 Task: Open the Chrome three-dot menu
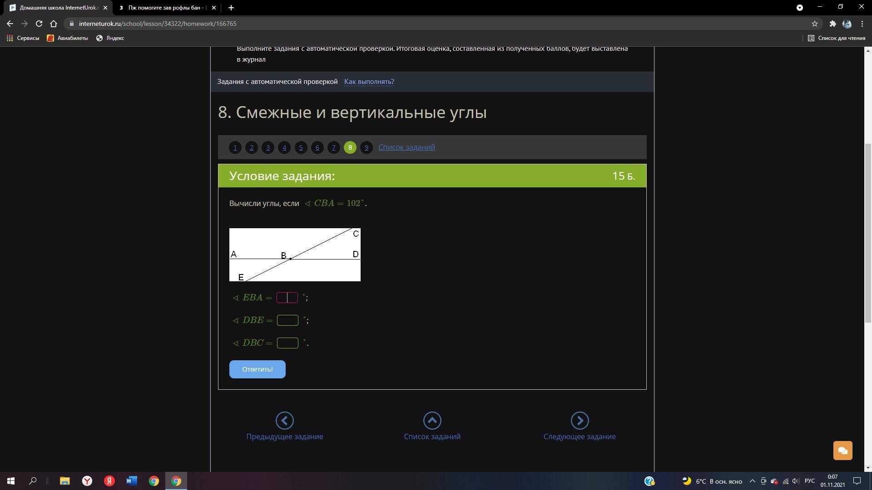[x=862, y=24]
